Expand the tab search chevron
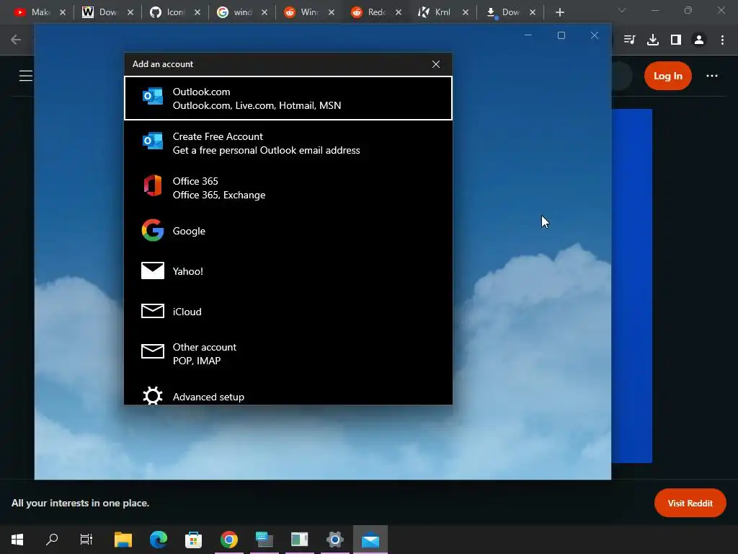The height and width of the screenshot is (554, 738). click(622, 10)
